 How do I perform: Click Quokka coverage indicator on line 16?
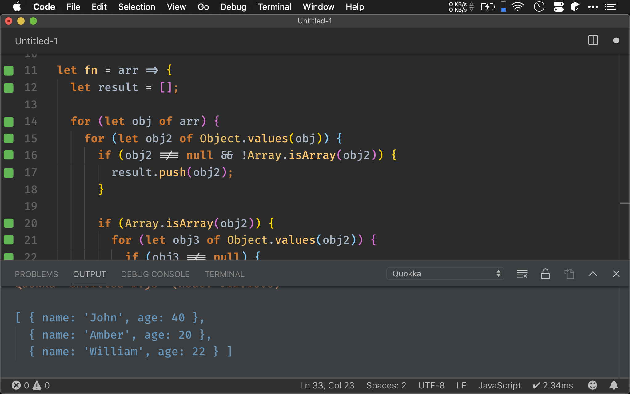[9, 155]
